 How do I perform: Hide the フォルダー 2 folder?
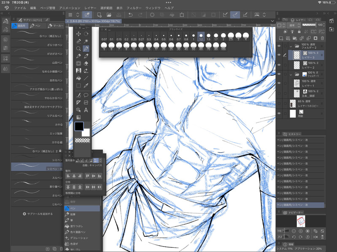click(x=279, y=46)
